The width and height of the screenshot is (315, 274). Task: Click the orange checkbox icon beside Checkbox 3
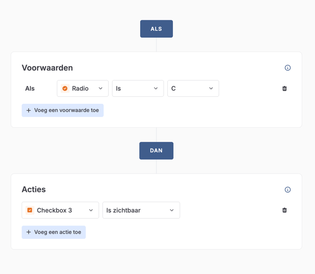[30, 210]
